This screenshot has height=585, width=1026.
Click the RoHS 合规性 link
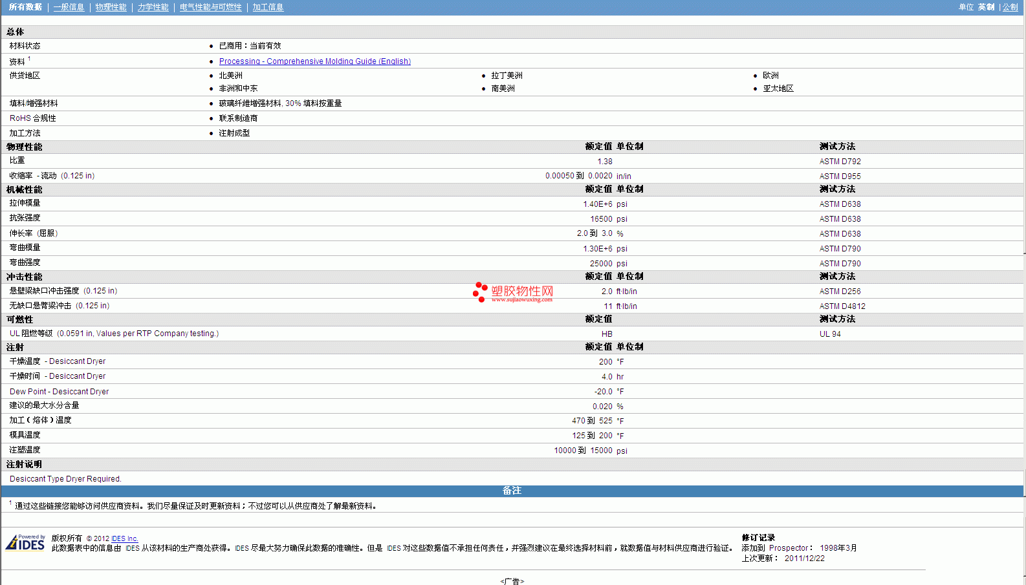[x=32, y=118]
